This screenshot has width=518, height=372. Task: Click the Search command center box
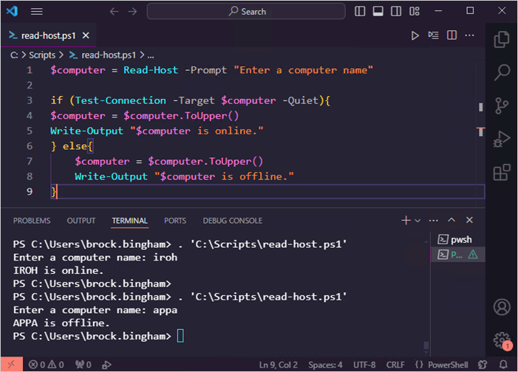click(x=246, y=12)
